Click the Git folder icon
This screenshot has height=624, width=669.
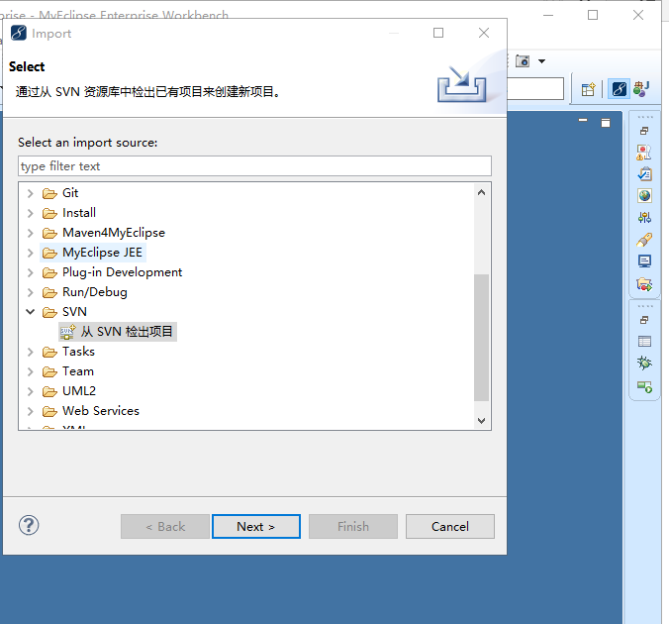pos(49,194)
